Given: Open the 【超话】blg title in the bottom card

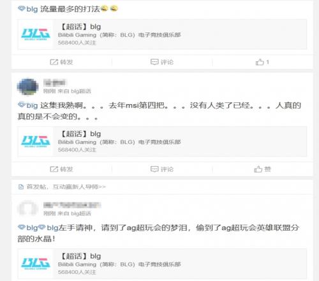Looking at the screenshot, I should tap(80, 256).
